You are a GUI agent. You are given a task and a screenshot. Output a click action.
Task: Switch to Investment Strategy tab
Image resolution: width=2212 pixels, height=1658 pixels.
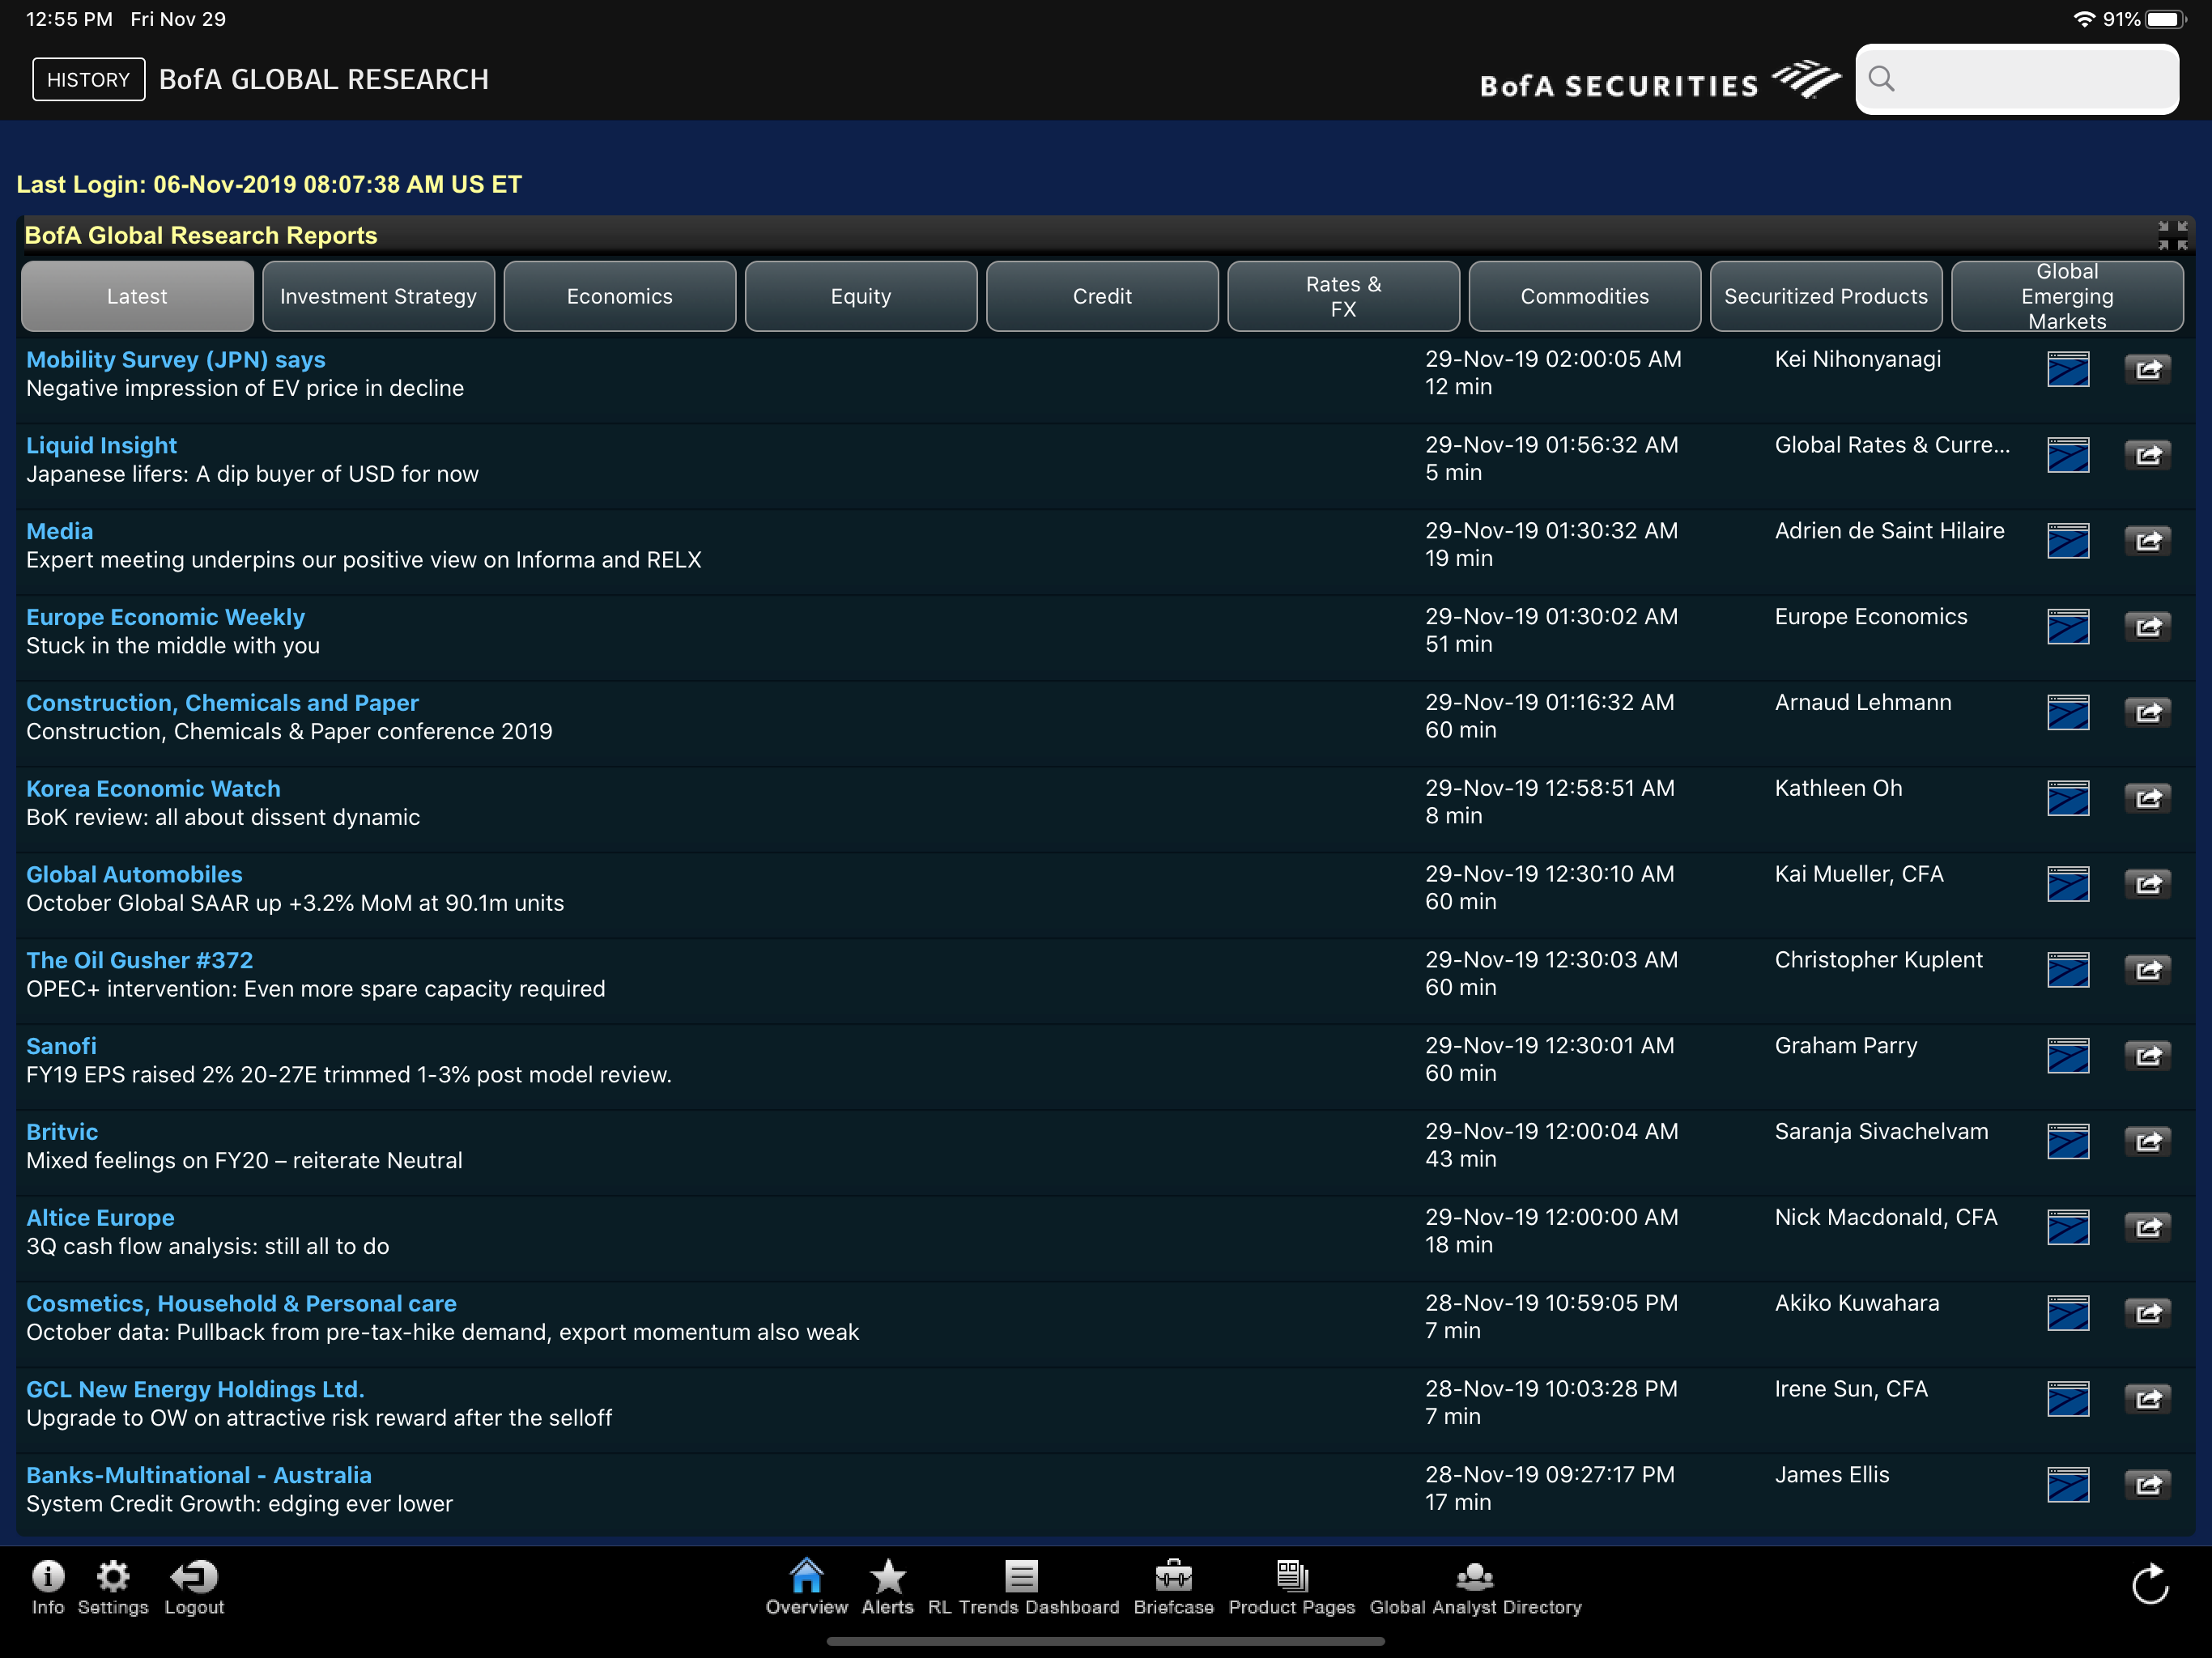378,297
